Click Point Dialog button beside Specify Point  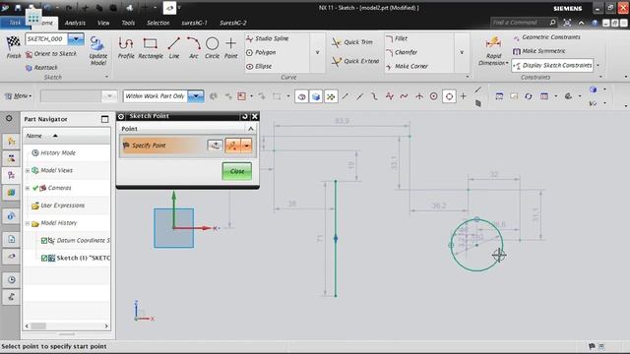(x=215, y=146)
